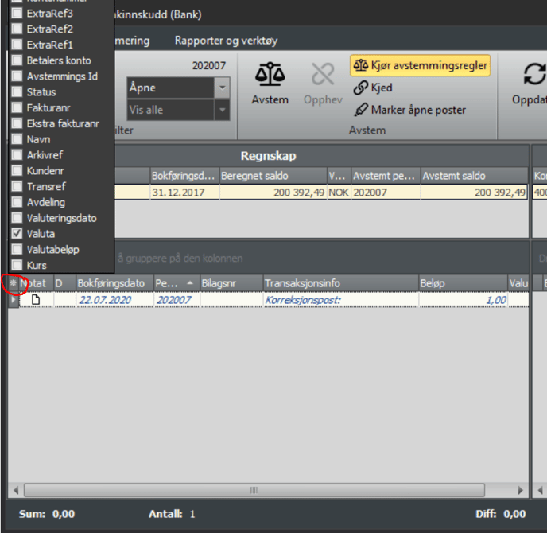Screen dimensions: 547x533
Task: Enable the Fakturanr column checkbox
Action: tap(17, 107)
